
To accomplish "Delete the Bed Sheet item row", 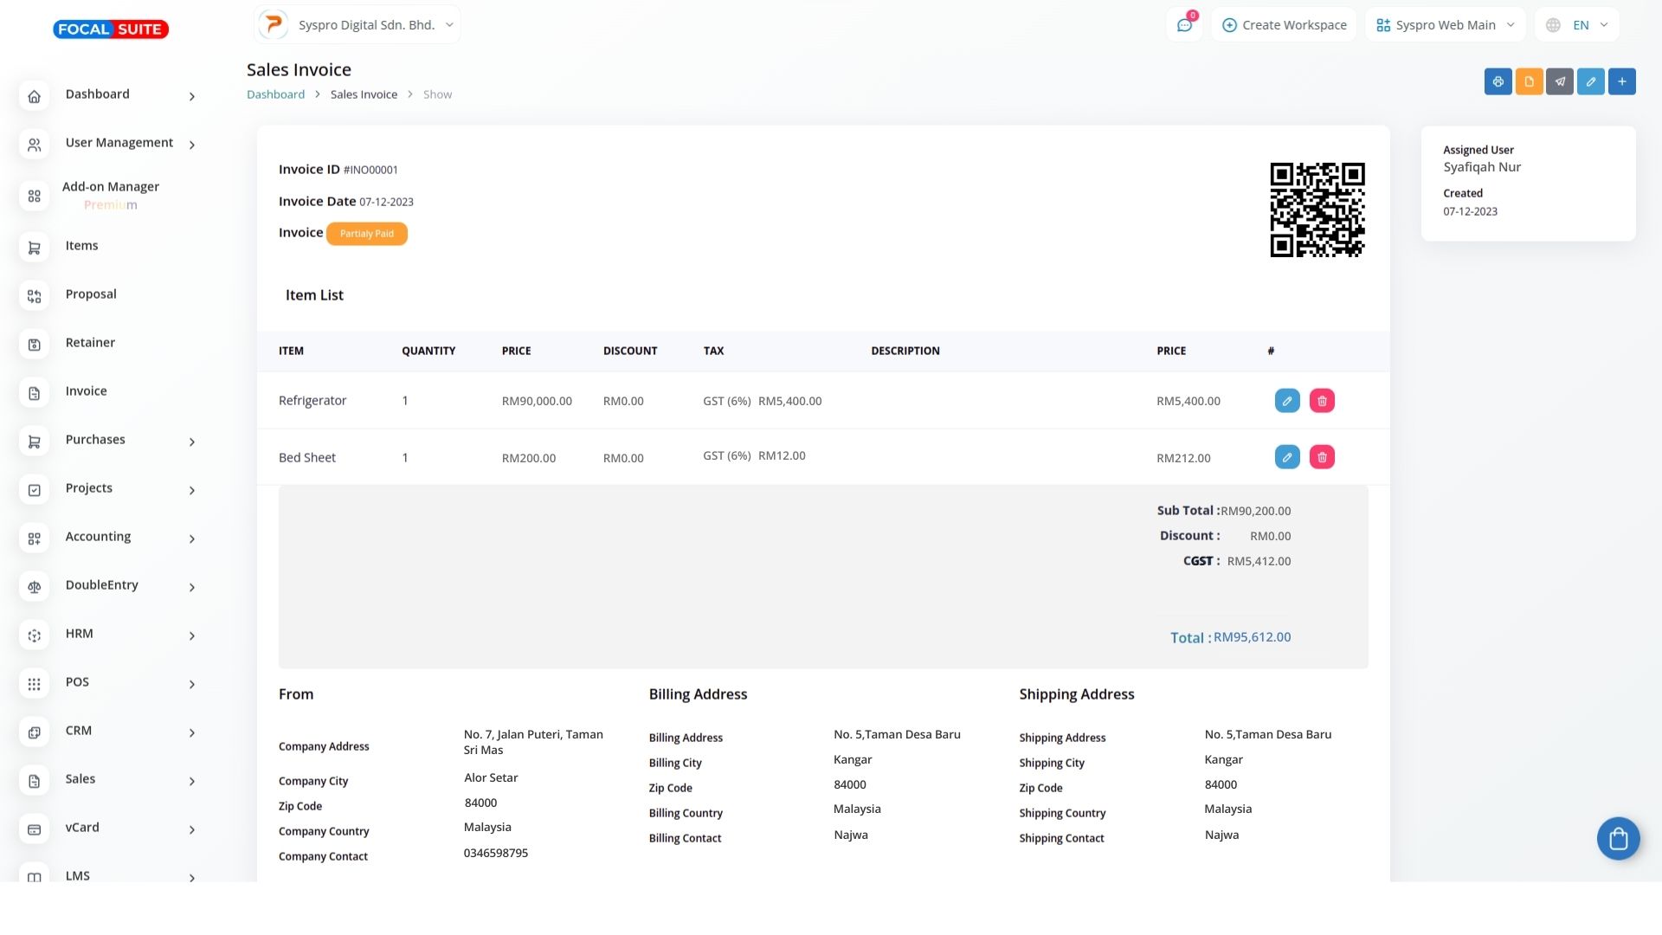I will pyautogui.click(x=1321, y=457).
